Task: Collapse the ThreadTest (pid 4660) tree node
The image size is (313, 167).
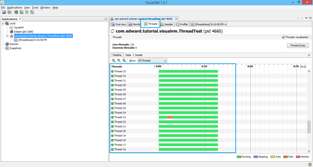Action: point(7,36)
